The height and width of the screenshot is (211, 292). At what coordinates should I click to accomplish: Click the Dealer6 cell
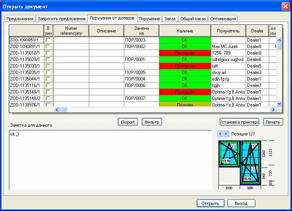257,60
